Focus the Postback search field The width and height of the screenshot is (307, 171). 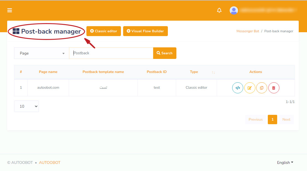pyautogui.click(x=111, y=53)
